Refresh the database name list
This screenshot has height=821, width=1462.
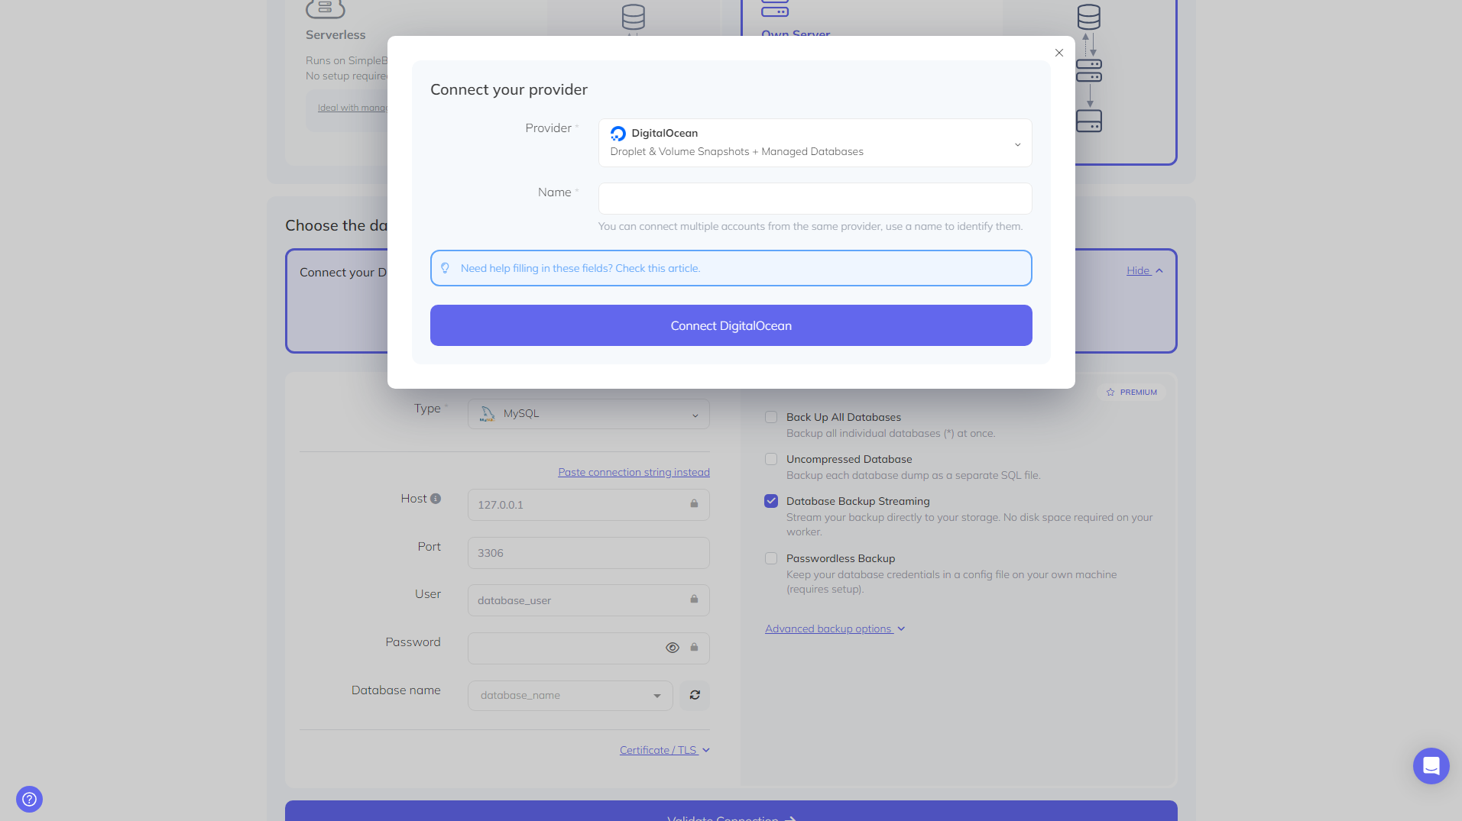point(694,695)
